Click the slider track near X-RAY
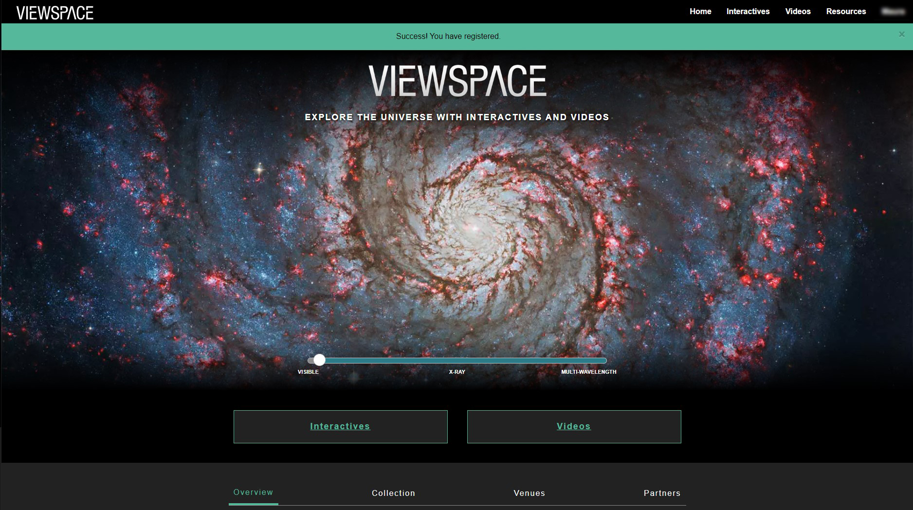Viewport: 913px width, 510px height. (457, 361)
